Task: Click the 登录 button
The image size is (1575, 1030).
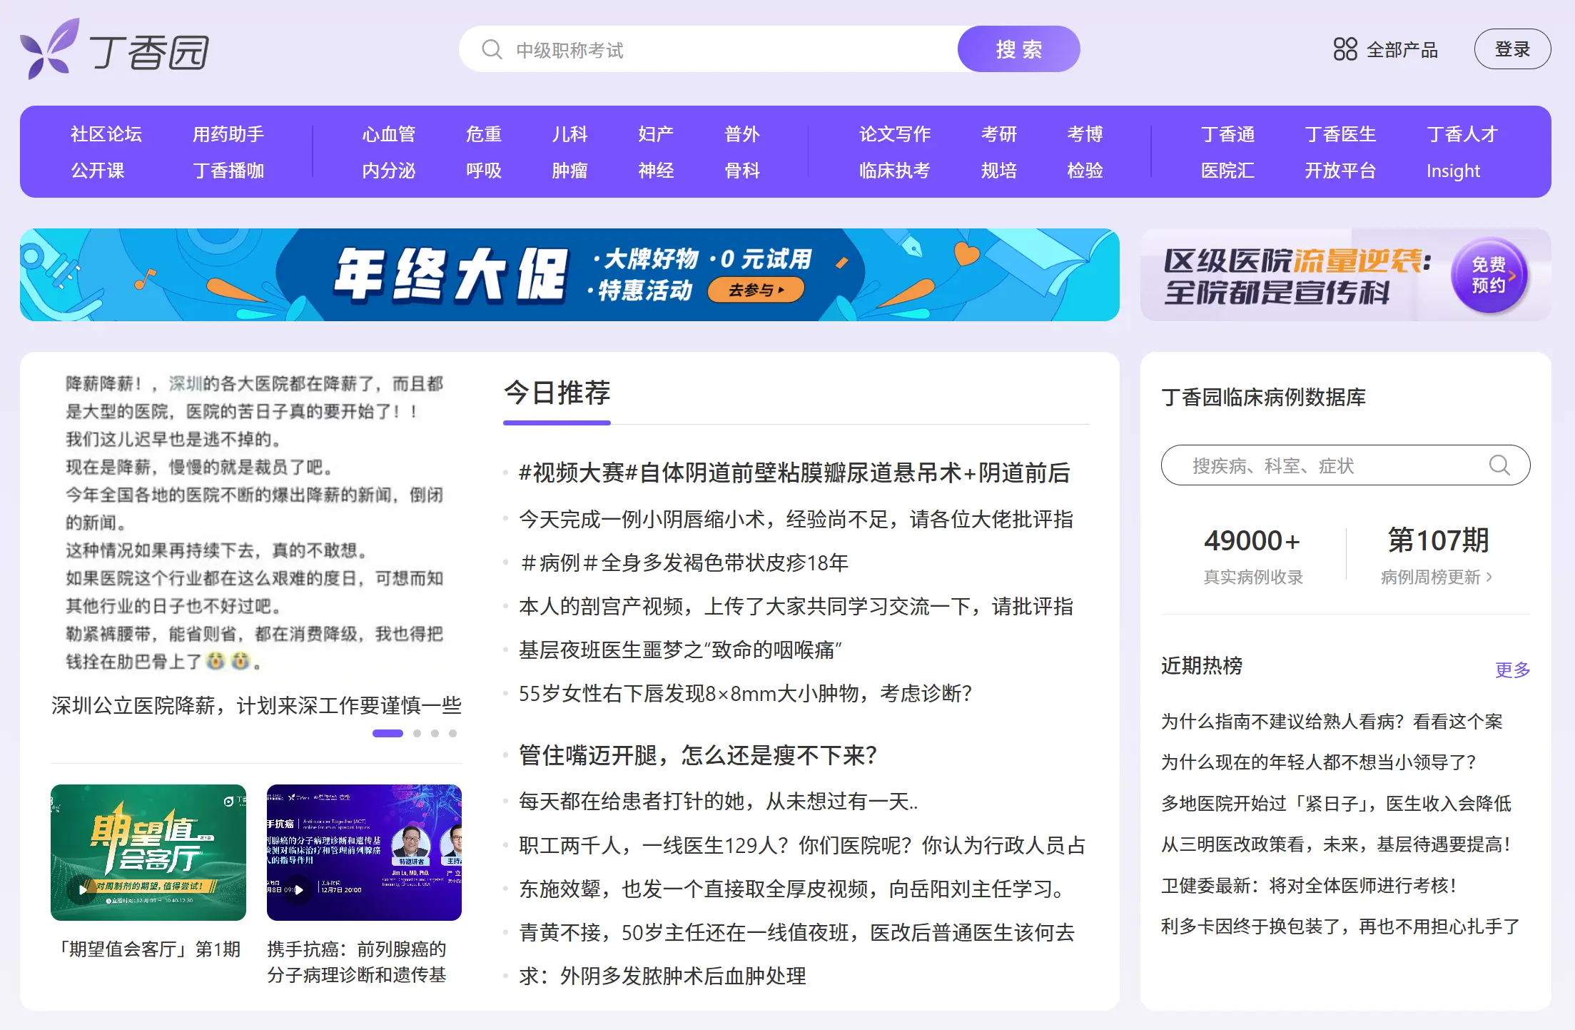Action: 1513,49
